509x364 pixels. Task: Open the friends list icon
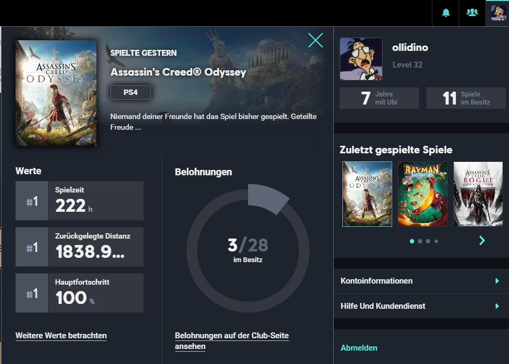(x=472, y=13)
